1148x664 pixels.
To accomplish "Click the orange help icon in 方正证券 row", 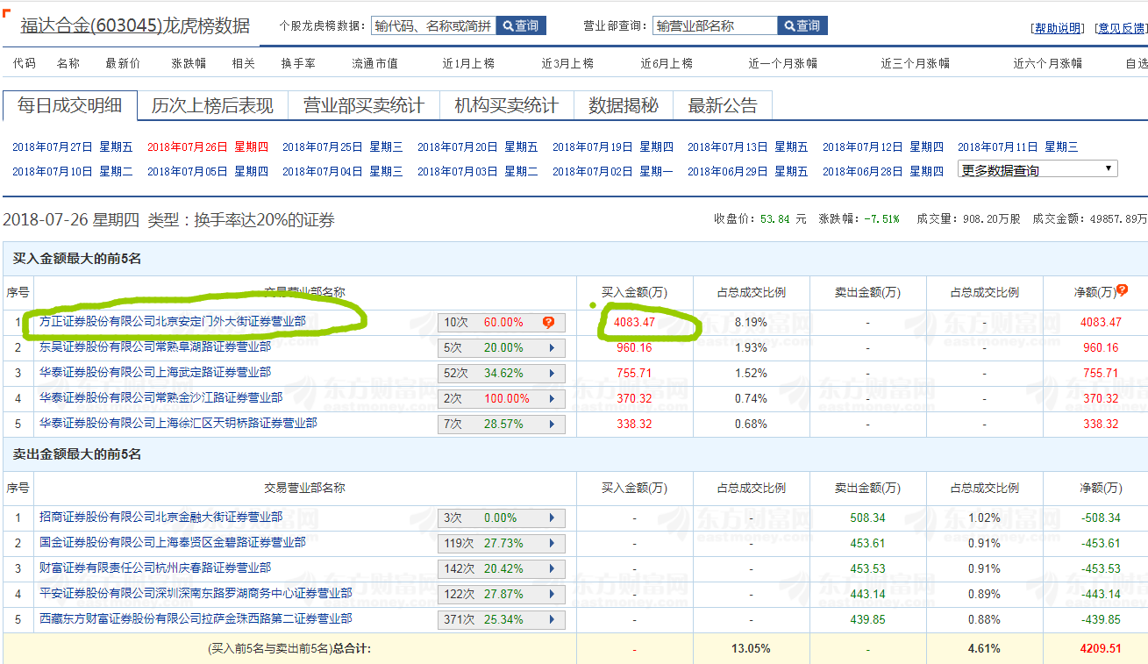I will pos(549,322).
